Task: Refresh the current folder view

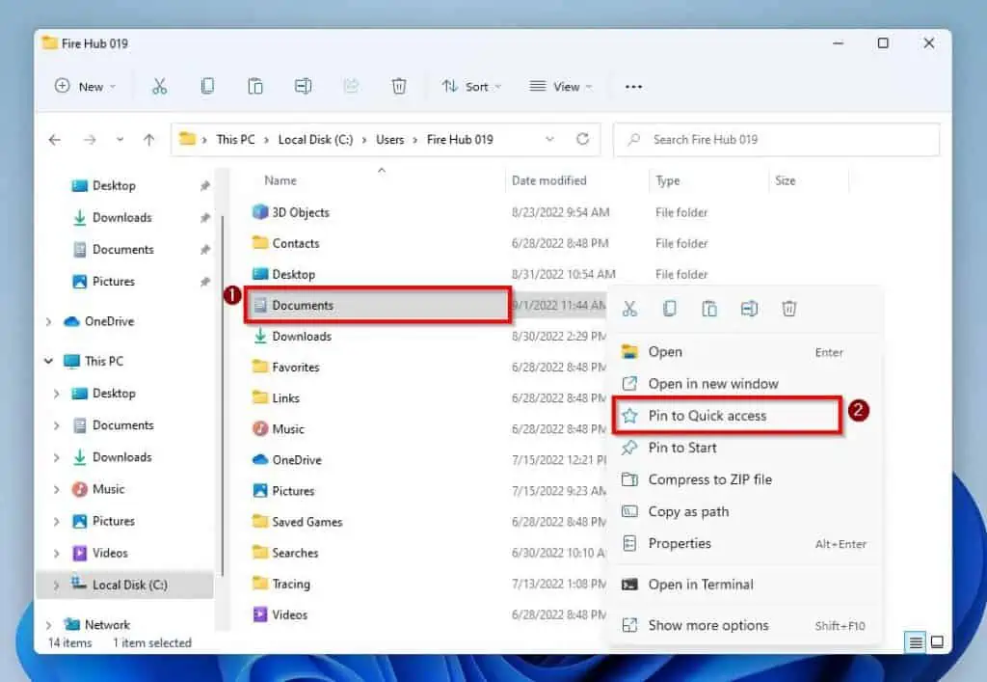Action: tap(583, 139)
